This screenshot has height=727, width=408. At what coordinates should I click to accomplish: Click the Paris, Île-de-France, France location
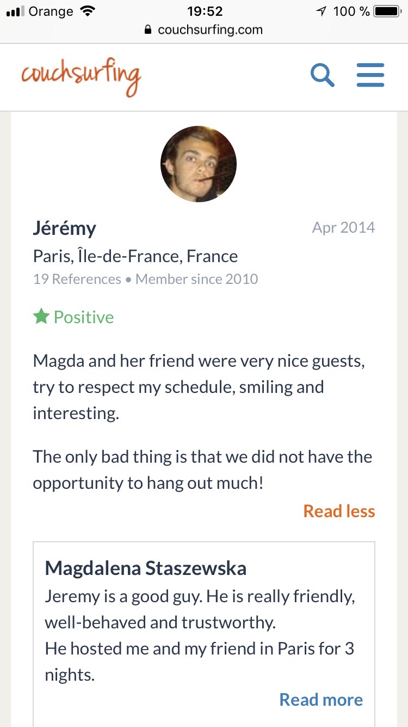135,256
